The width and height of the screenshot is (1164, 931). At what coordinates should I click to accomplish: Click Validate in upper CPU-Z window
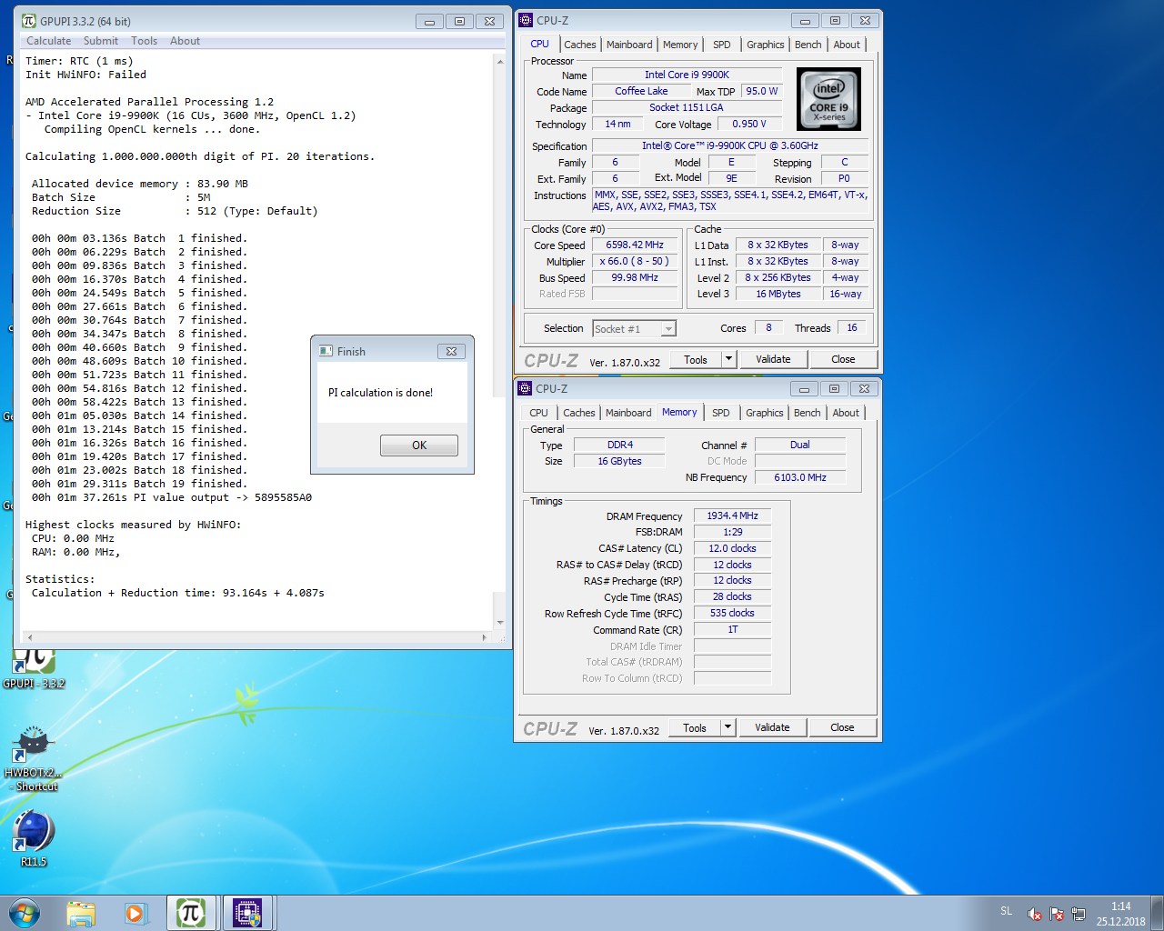[773, 359]
